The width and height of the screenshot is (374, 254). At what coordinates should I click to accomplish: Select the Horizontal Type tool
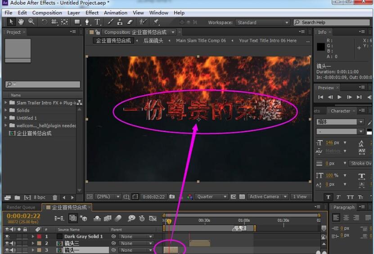pos(97,22)
